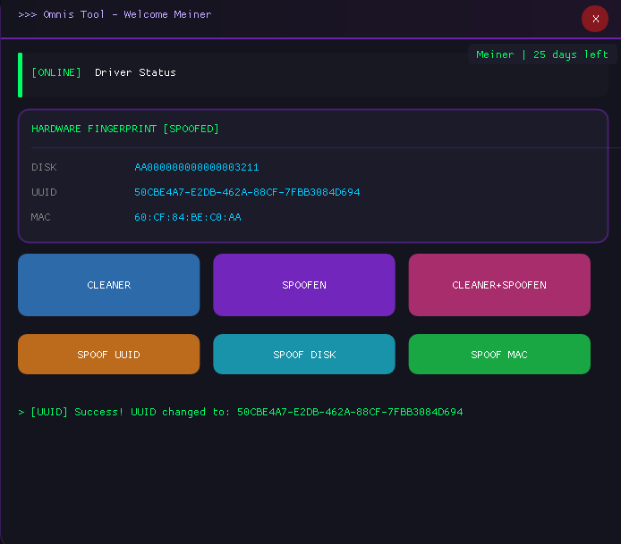Hit the green SPOOF MAC button
This screenshot has height=544, width=621.
(499, 355)
